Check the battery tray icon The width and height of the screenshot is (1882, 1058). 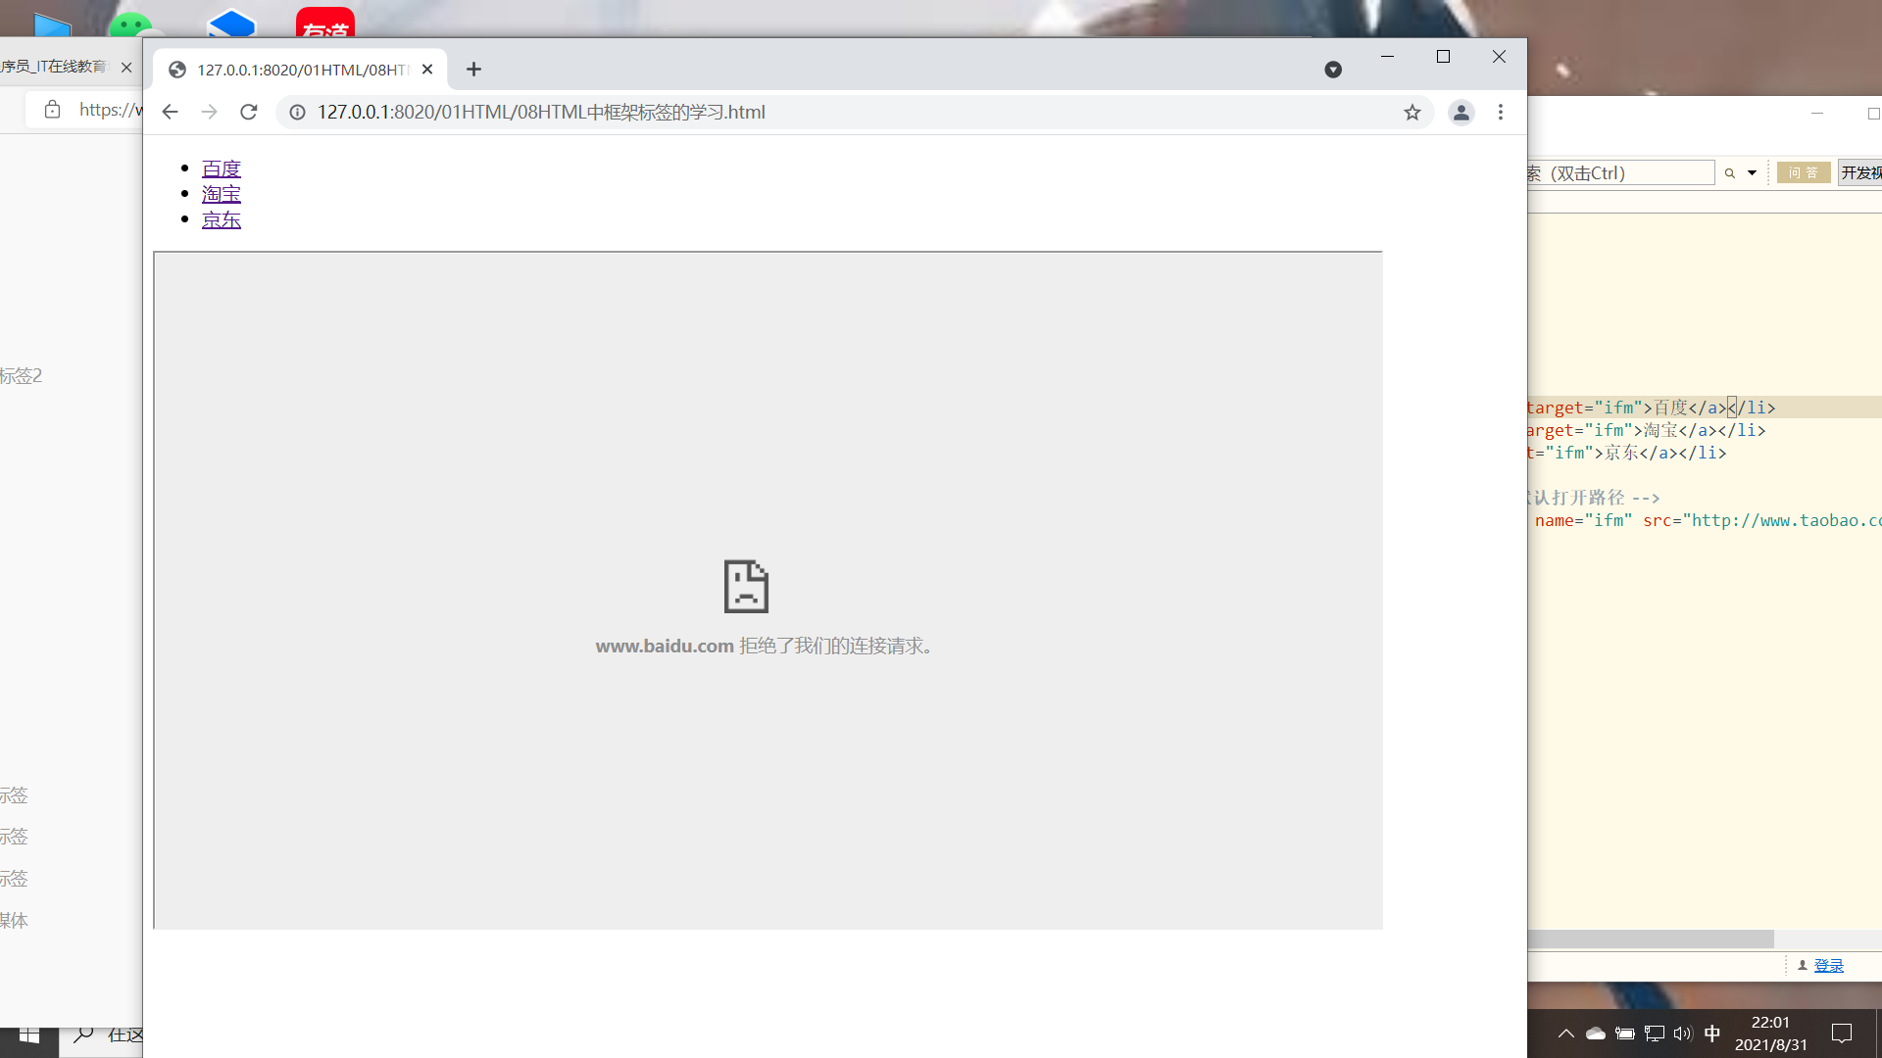coord(1625,1034)
